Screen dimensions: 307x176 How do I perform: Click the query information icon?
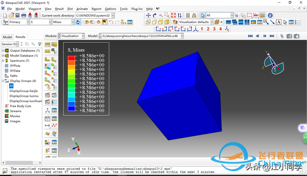[270, 15]
